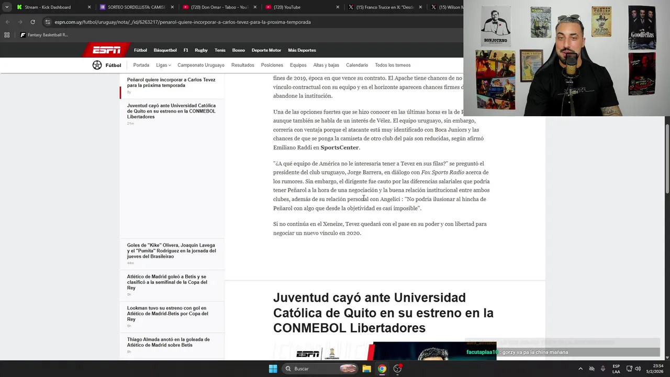Open the Deporte Motor section
The image size is (670, 377).
(266, 50)
